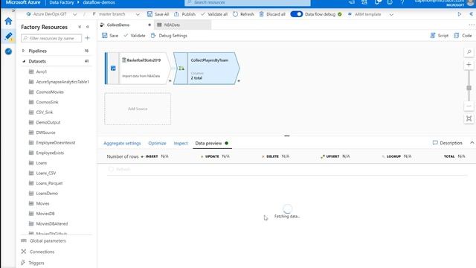Switch to the Inspect tab
Viewport: 476px width, 268px height.
pos(181,143)
